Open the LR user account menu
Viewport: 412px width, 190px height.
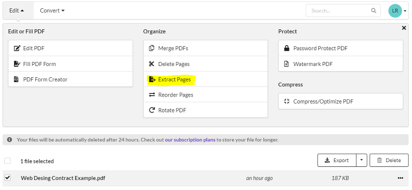[x=397, y=11]
